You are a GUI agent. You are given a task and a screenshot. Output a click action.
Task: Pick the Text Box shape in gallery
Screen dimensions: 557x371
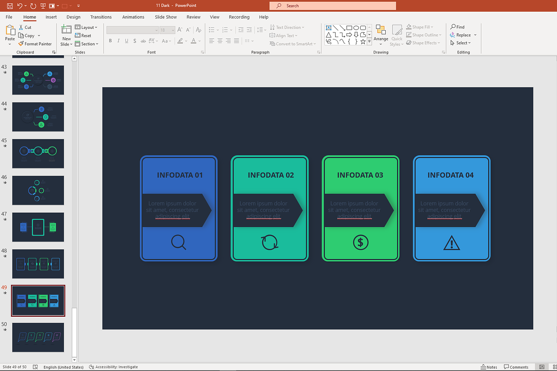[x=329, y=28]
